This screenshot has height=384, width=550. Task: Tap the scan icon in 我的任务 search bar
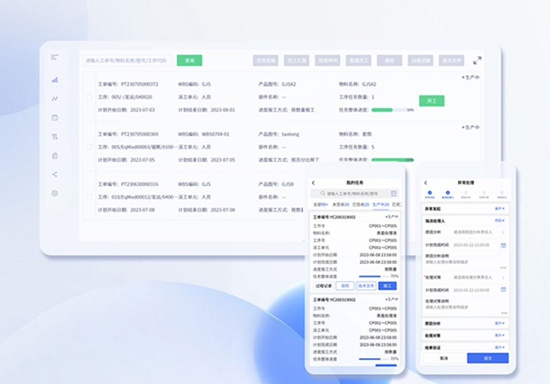coord(393,193)
